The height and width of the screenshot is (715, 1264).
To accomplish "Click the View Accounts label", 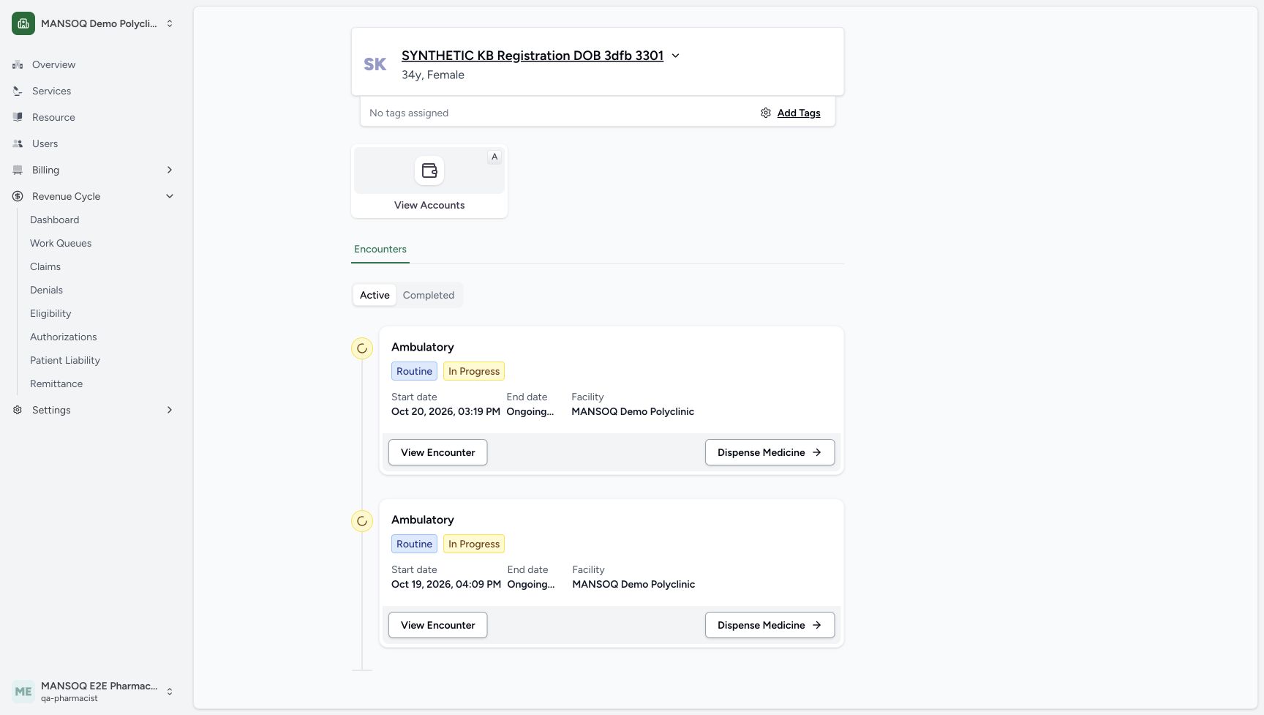I will coord(429,205).
